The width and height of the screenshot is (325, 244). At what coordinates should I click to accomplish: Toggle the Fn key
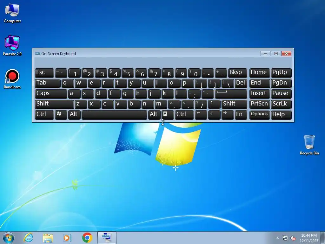coord(241,115)
